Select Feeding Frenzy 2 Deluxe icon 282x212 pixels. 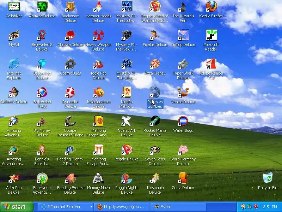click(x=70, y=149)
